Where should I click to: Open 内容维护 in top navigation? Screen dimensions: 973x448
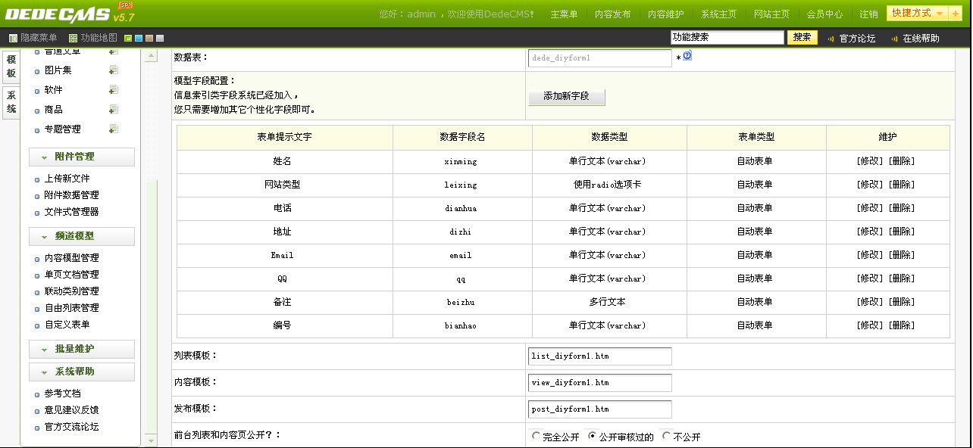(665, 14)
